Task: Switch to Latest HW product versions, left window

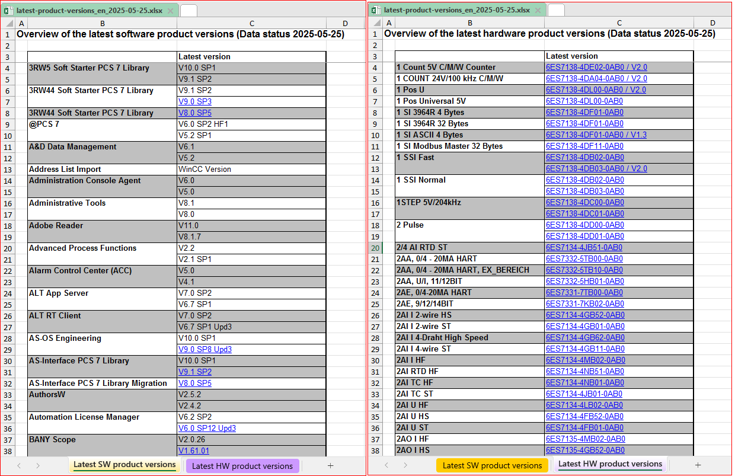Action: click(242, 466)
